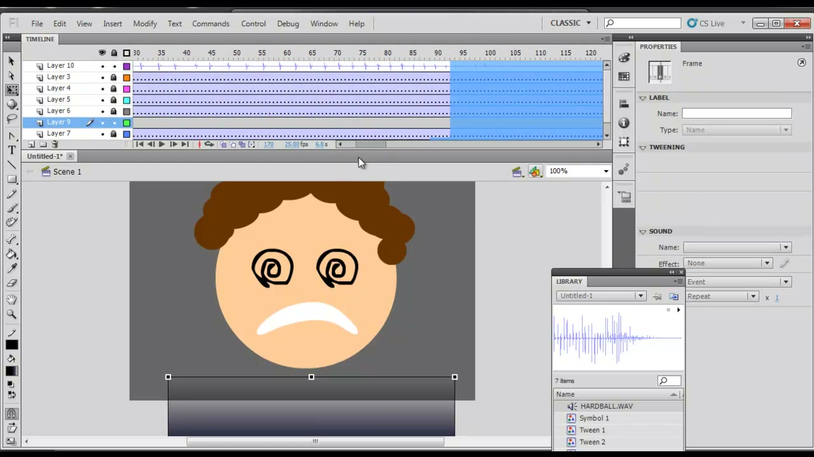Select the Hand tool
814x457 pixels.
11,299
